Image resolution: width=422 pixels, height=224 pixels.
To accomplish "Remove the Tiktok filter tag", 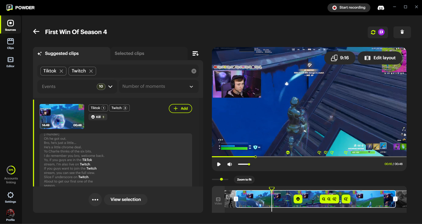I will [x=61, y=71].
